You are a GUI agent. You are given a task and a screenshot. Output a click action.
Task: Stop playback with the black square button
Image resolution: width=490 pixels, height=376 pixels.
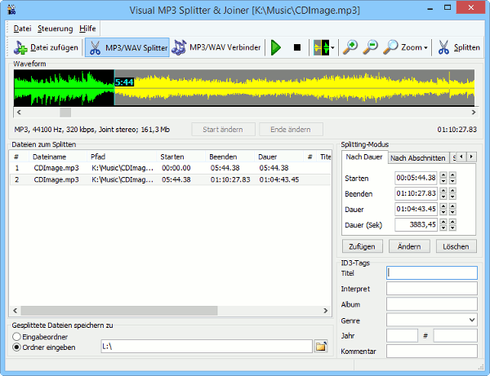(297, 47)
